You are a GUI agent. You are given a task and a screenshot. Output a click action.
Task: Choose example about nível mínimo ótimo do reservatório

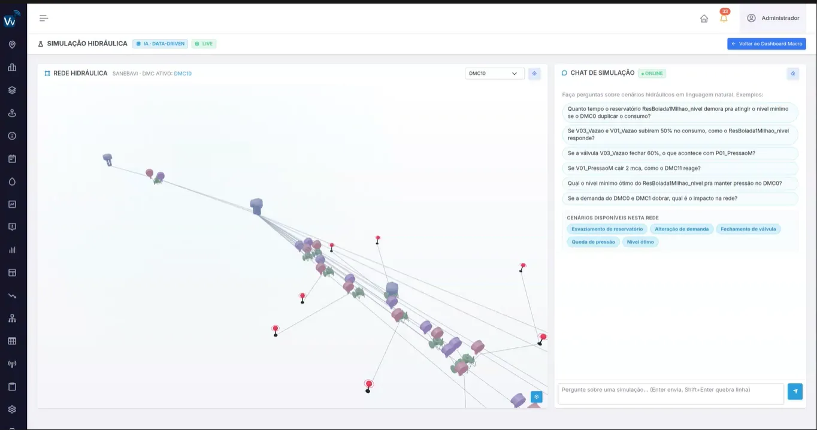pyautogui.click(x=680, y=183)
